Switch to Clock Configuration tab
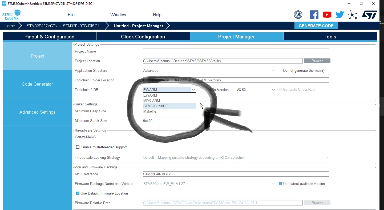This screenshot has height=210, width=384. pos(143,37)
